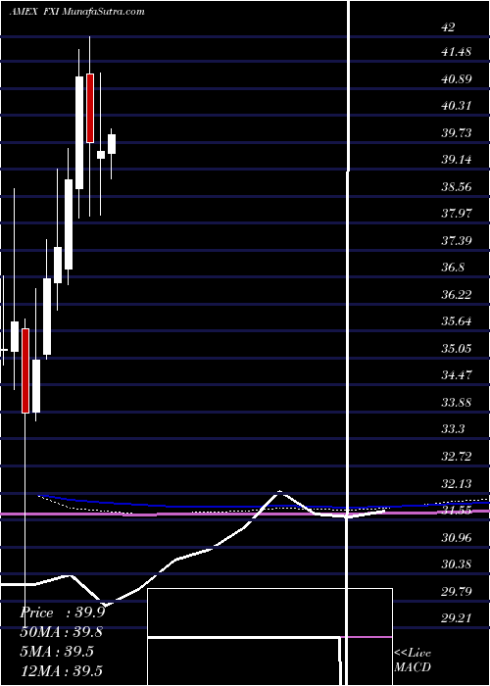Click the 42 price axis label
Image resolution: width=490 pixels, height=686 pixels.
449,27
